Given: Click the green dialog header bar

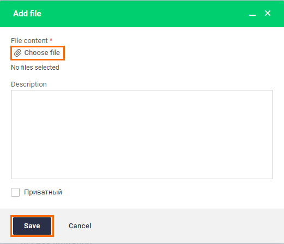Looking at the screenshot, I should coord(142,14).
